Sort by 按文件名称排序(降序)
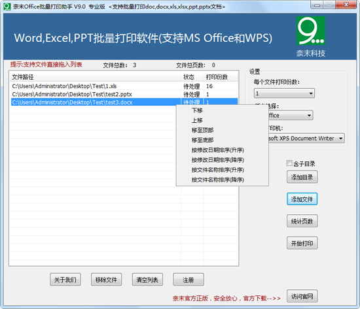 click(x=218, y=180)
